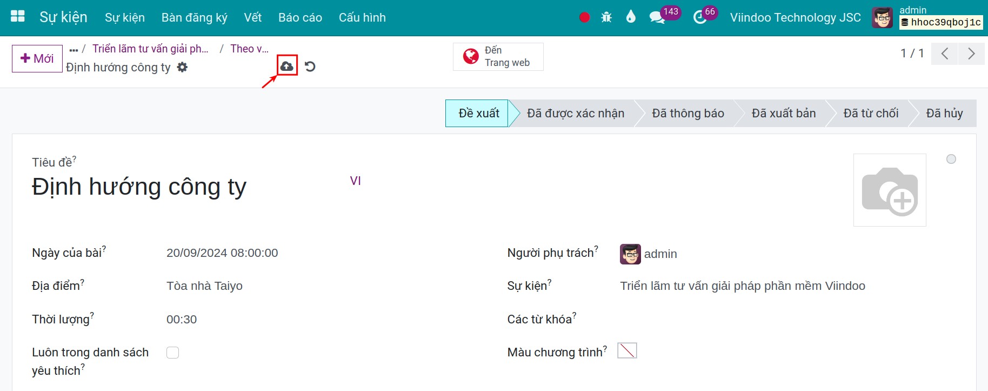The width and height of the screenshot is (988, 391).
Task: Open conversations icon with 143 badge
Action: tap(657, 17)
